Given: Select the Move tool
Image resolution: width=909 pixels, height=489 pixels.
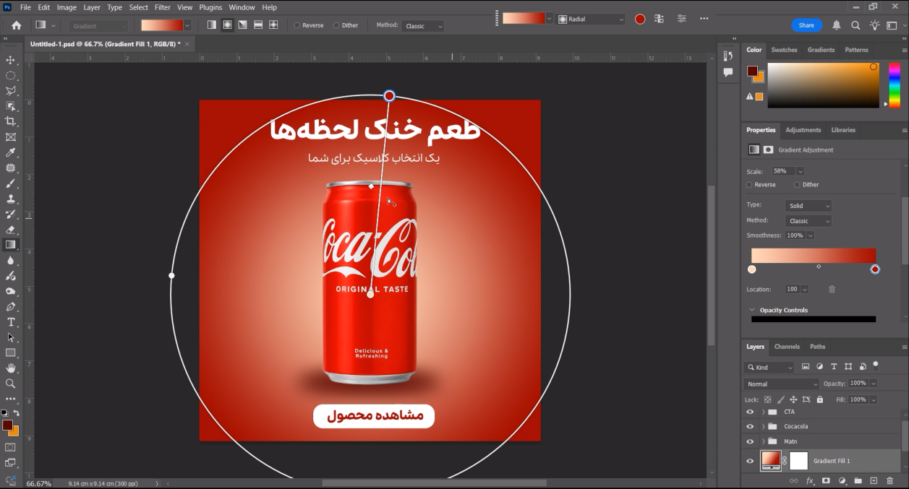Looking at the screenshot, I should (11, 60).
